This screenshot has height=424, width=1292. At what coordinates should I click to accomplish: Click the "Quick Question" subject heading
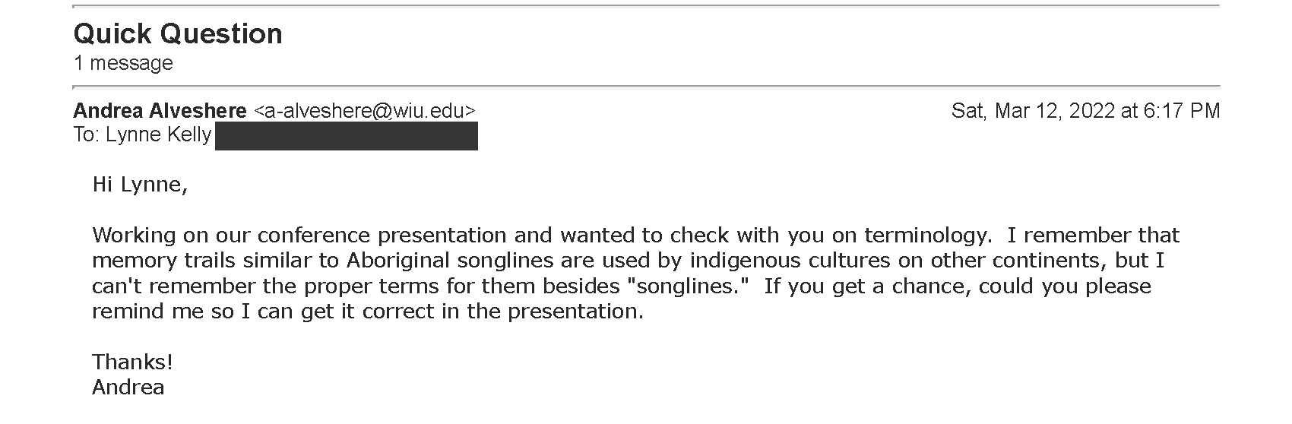(178, 34)
